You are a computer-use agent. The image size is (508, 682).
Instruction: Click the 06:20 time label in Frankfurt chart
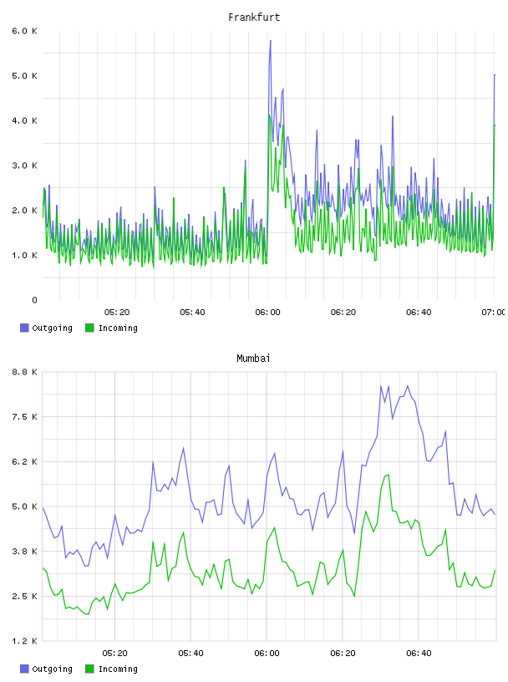343,312
